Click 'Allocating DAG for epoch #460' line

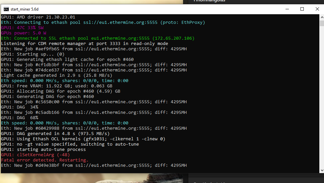61,91
